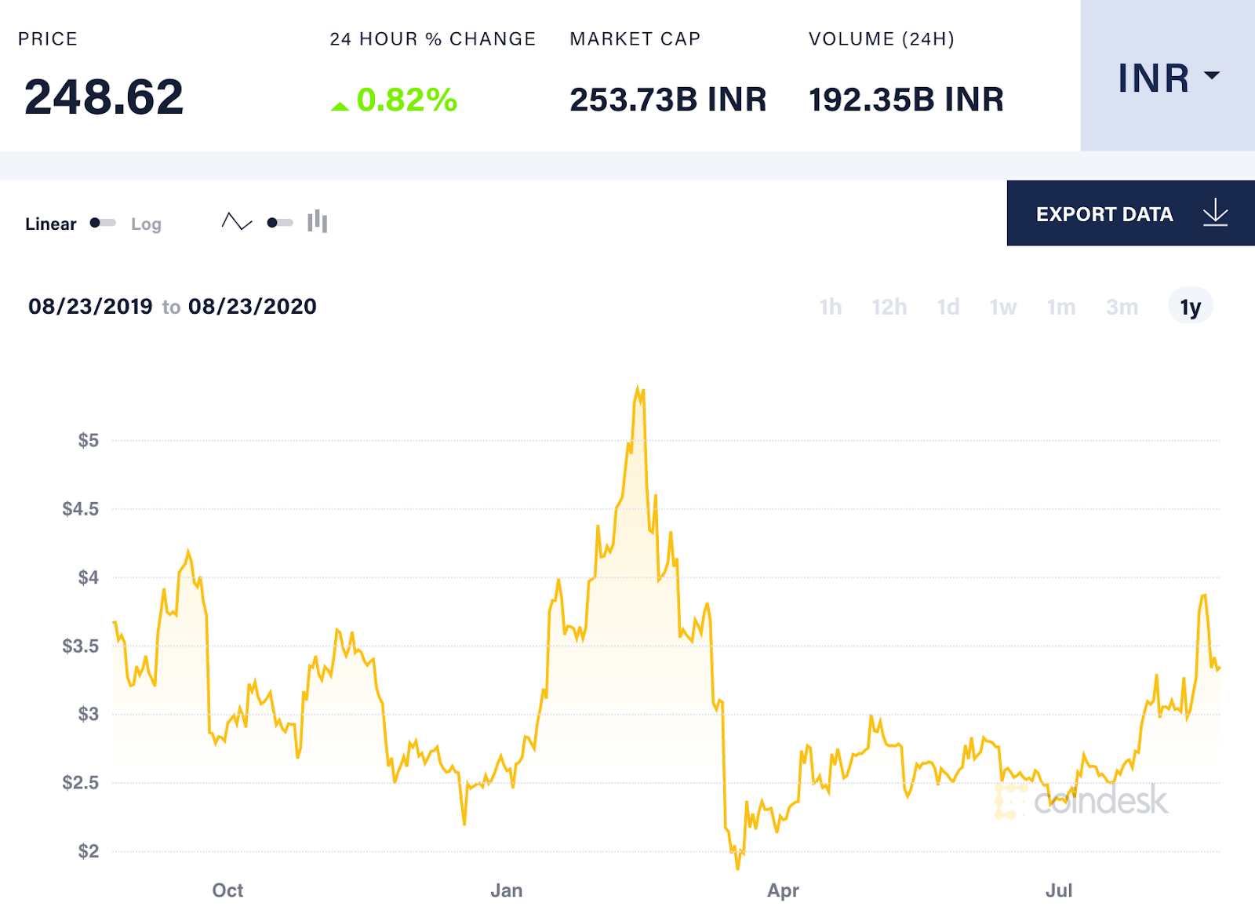Select the line chart style icon
The image size is (1255, 921).
coord(235,222)
